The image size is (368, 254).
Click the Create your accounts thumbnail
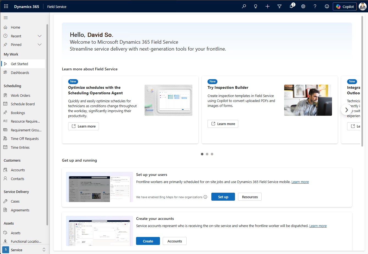(99, 231)
